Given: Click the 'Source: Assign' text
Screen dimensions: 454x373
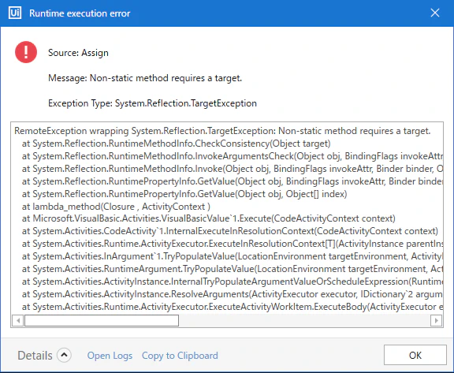Looking at the screenshot, I should [x=78, y=53].
